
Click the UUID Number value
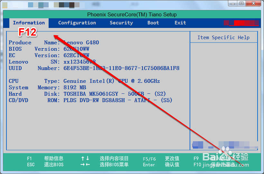coord(121,68)
